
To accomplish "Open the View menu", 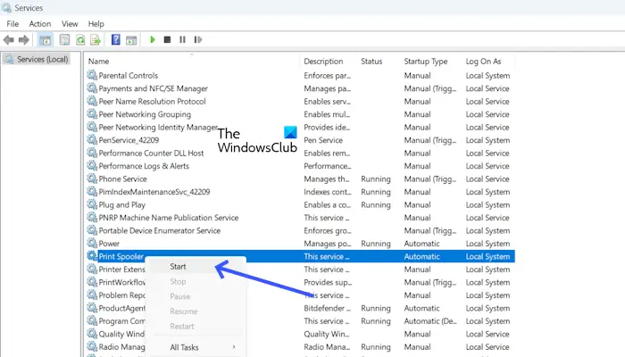I will pos(70,23).
